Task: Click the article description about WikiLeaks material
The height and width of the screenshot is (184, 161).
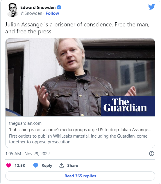Action: click(x=78, y=139)
